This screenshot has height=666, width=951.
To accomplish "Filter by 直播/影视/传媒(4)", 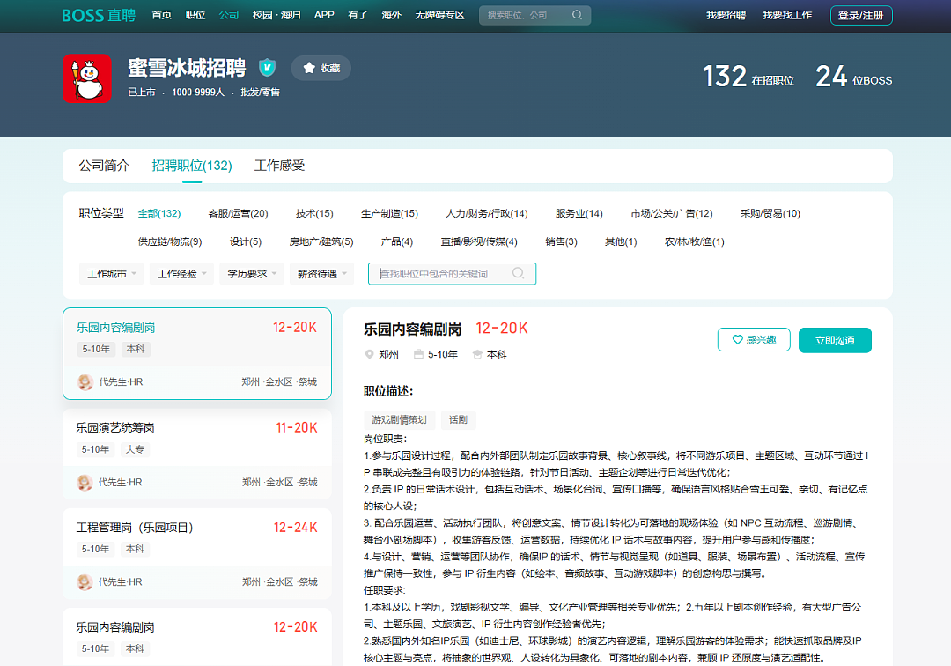I will coord(479,241).
